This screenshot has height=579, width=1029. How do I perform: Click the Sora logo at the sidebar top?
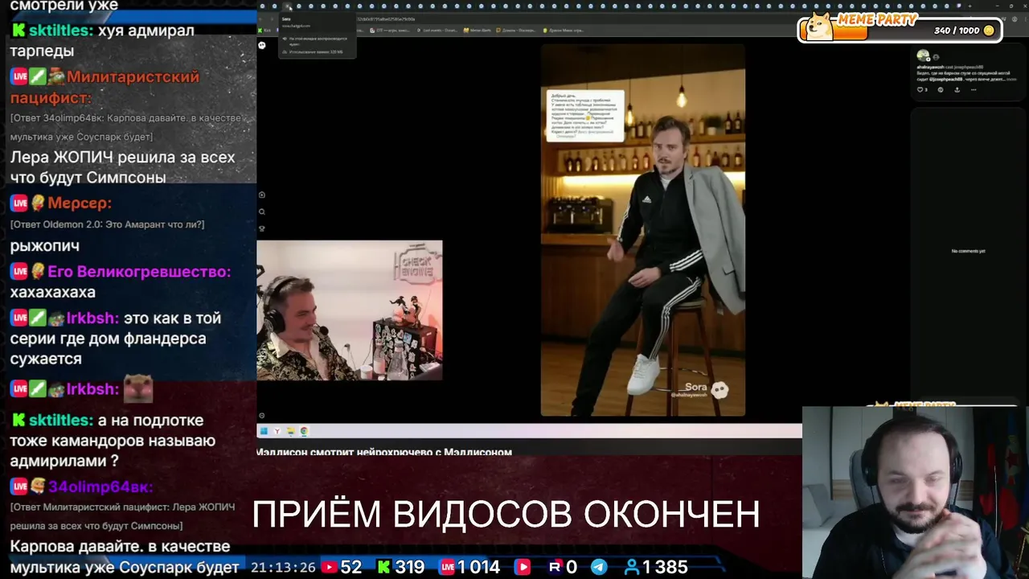tap(262, 45)
